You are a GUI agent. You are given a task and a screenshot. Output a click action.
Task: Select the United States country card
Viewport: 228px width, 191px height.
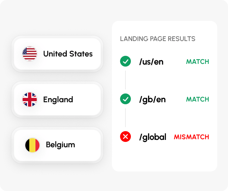click(x=57, y=54)
